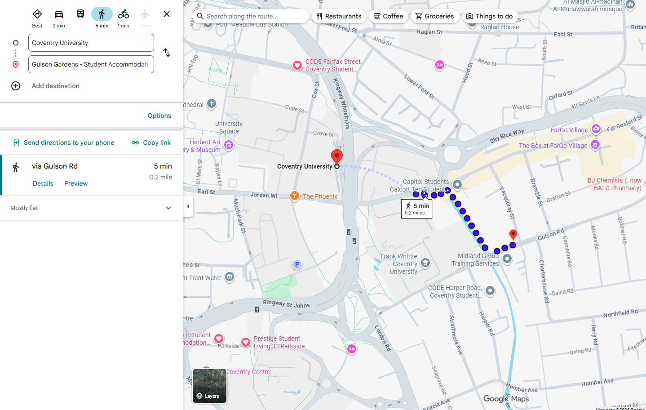The height and width of the screenshot is (410, 646).
Task: Select the Herbert Art Gallery museum pin
Action: 229,145
